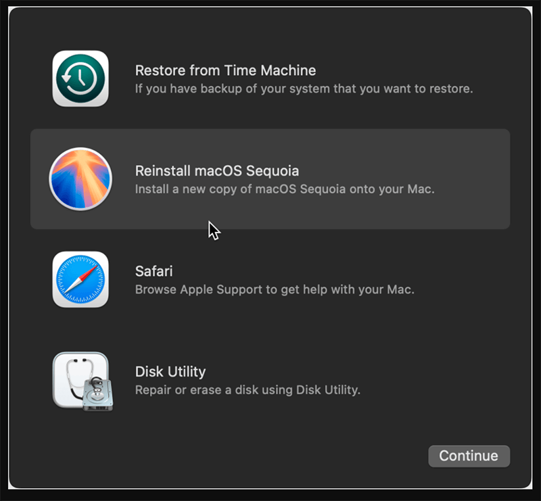Click the space between Safari and Disk Utility
Image resolution: width=541 pixels, height=501 pixels.
point(270,327)
